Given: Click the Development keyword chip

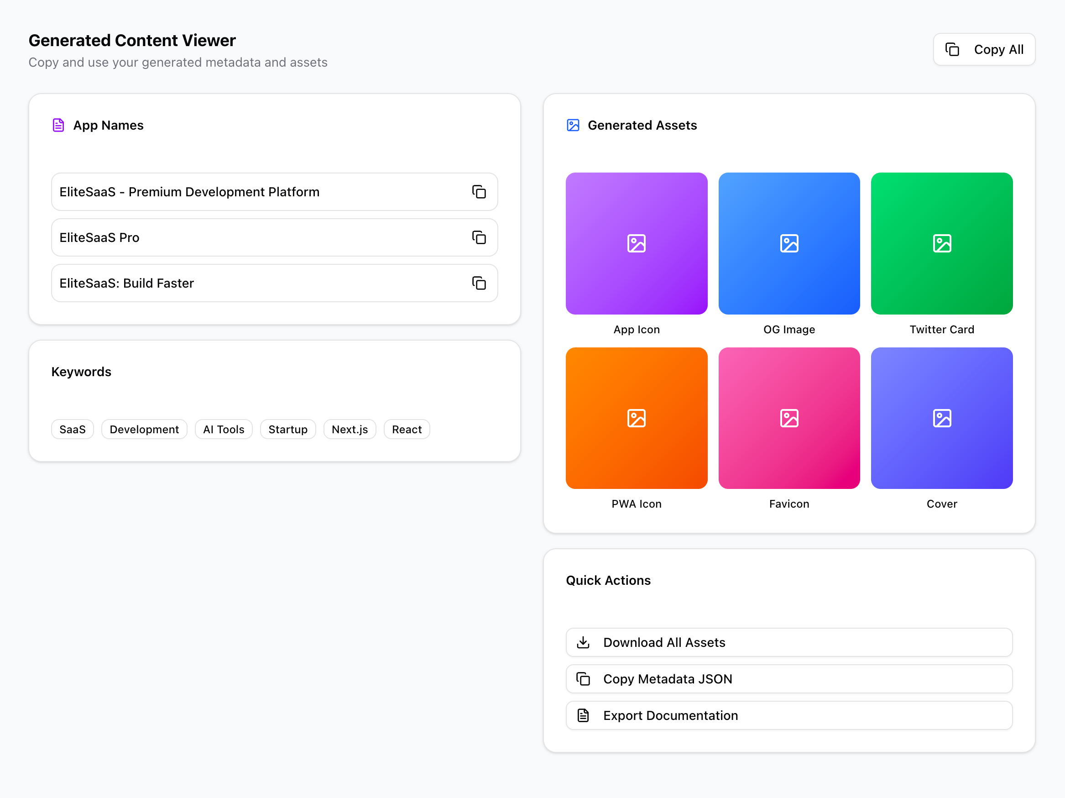Looking at the screenshot, I should 144,429.
